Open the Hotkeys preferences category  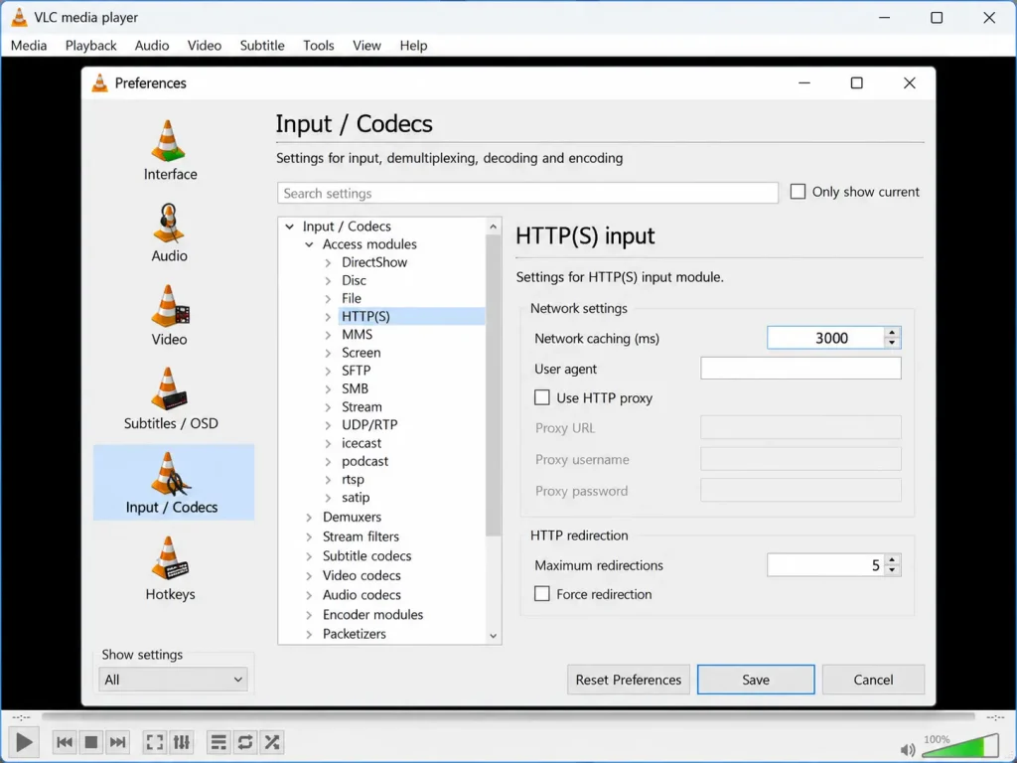(x=170, y=569)
